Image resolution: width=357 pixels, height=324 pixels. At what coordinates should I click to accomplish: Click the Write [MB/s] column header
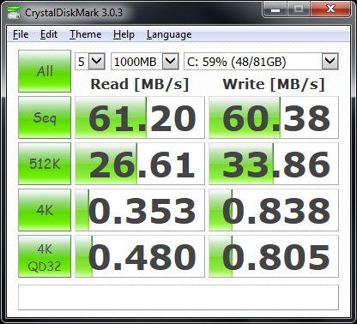274,84
